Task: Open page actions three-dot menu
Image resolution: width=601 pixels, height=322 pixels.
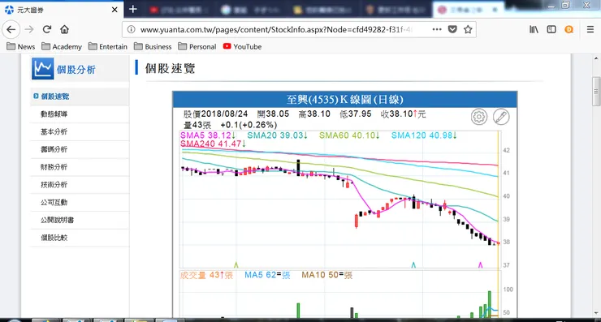Action: (437, 29)
